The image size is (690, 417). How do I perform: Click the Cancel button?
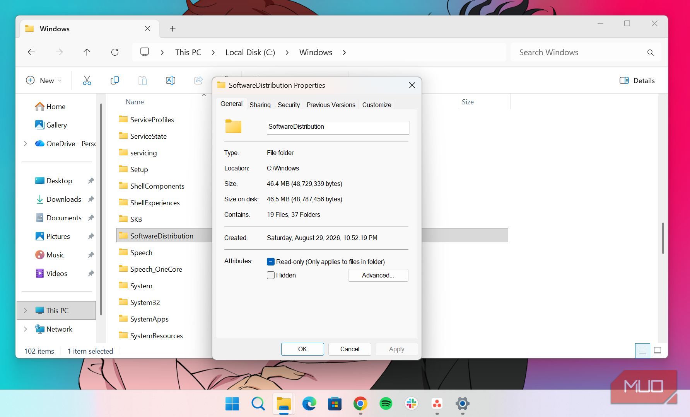[350, 349]
